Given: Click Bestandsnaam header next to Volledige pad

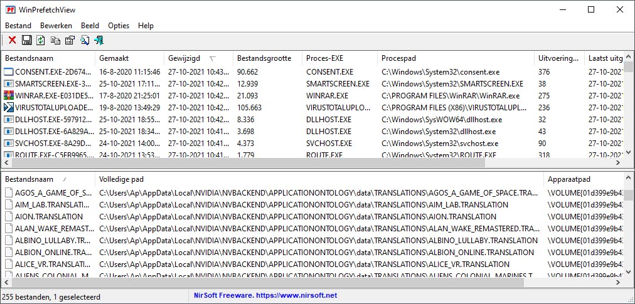Looking at the screenshot, I should (x=48, y=179).
